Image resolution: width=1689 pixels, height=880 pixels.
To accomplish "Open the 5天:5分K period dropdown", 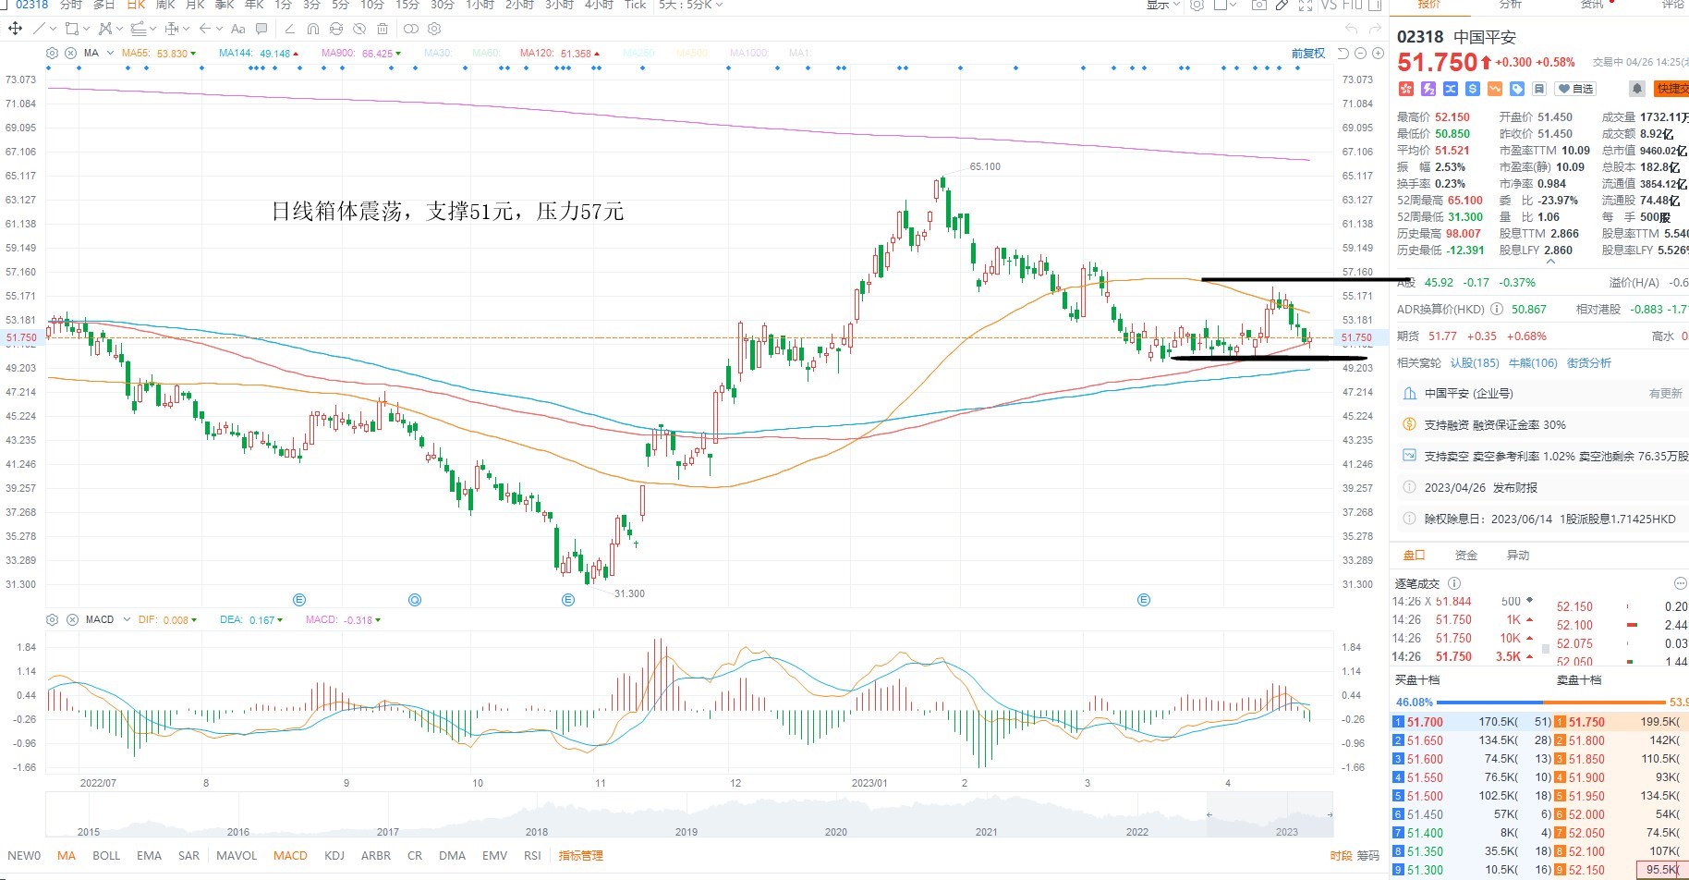I will point(690,5).
